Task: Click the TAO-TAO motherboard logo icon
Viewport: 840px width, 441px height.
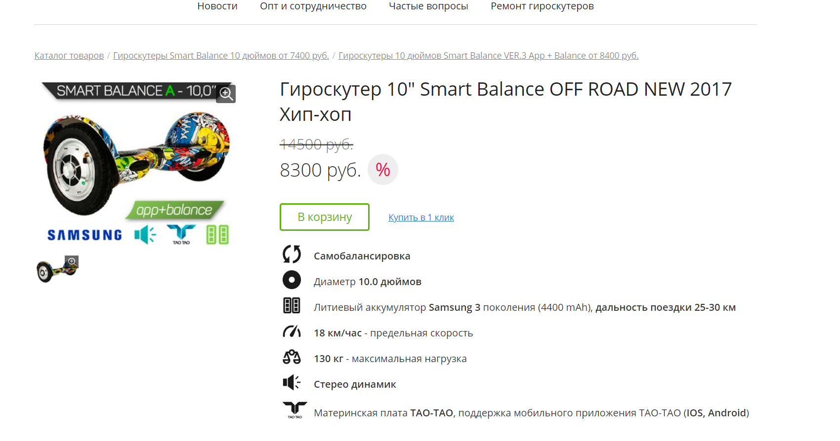Action: click(294, 409)
